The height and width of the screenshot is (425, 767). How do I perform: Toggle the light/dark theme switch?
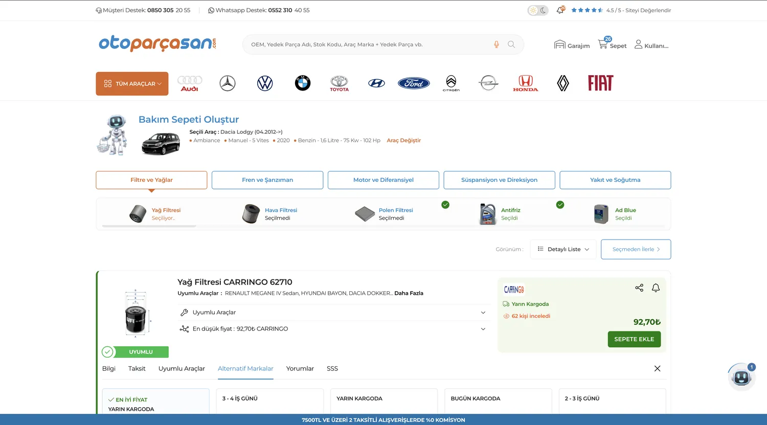coord(538,10)
